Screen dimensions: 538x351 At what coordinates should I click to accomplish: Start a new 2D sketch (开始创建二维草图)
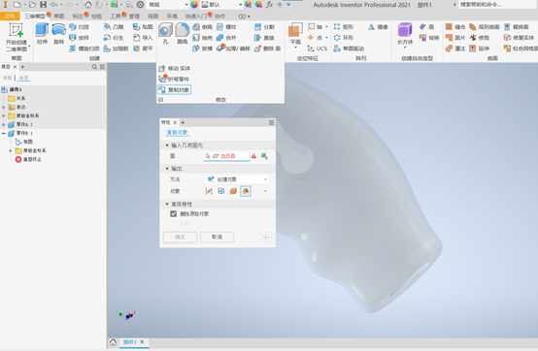point(17,37)
